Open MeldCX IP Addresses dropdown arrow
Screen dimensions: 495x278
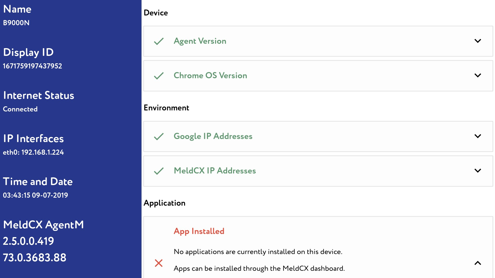coord(478,171)
